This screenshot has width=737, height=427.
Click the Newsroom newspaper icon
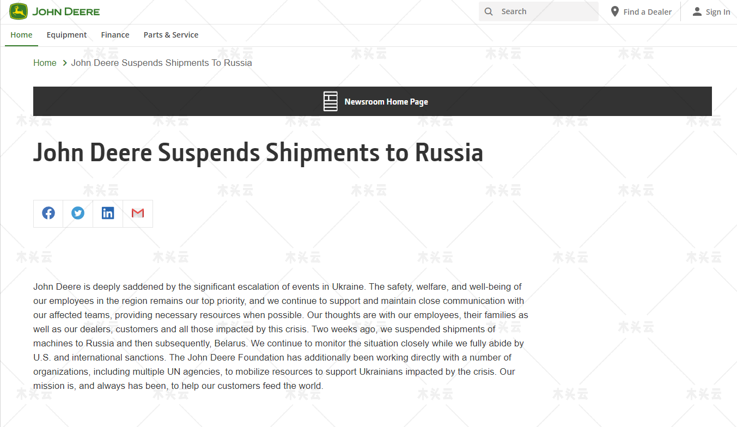pyautogui.click(x=331, y=101)
